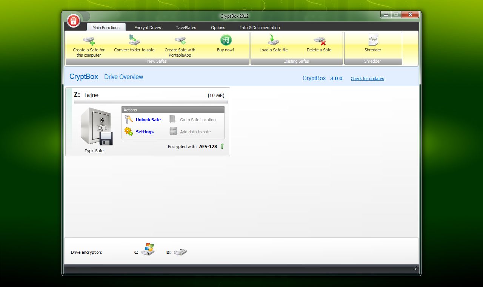Choose Convert folder to safe

click(134, 43)
